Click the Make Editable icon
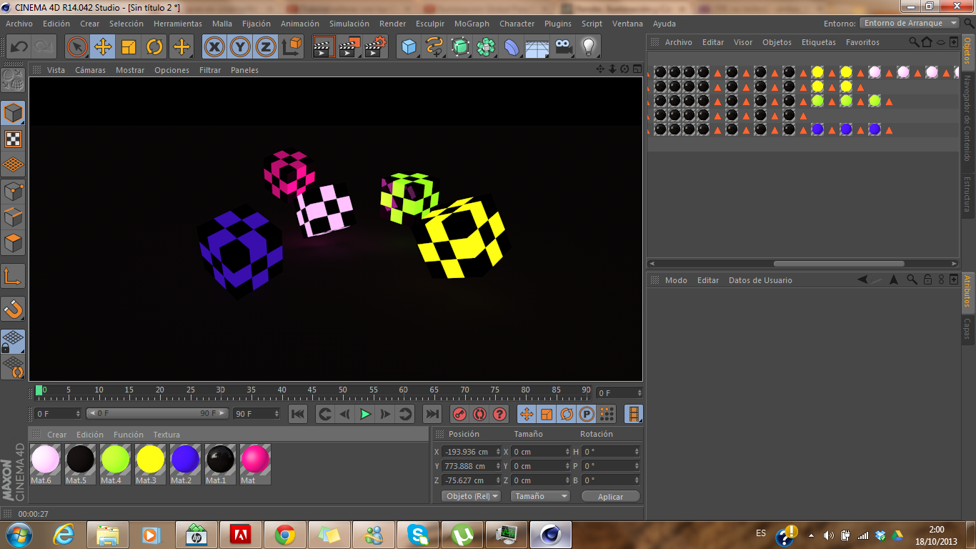This screenshot has height=549, width=976. pos(13,80)
